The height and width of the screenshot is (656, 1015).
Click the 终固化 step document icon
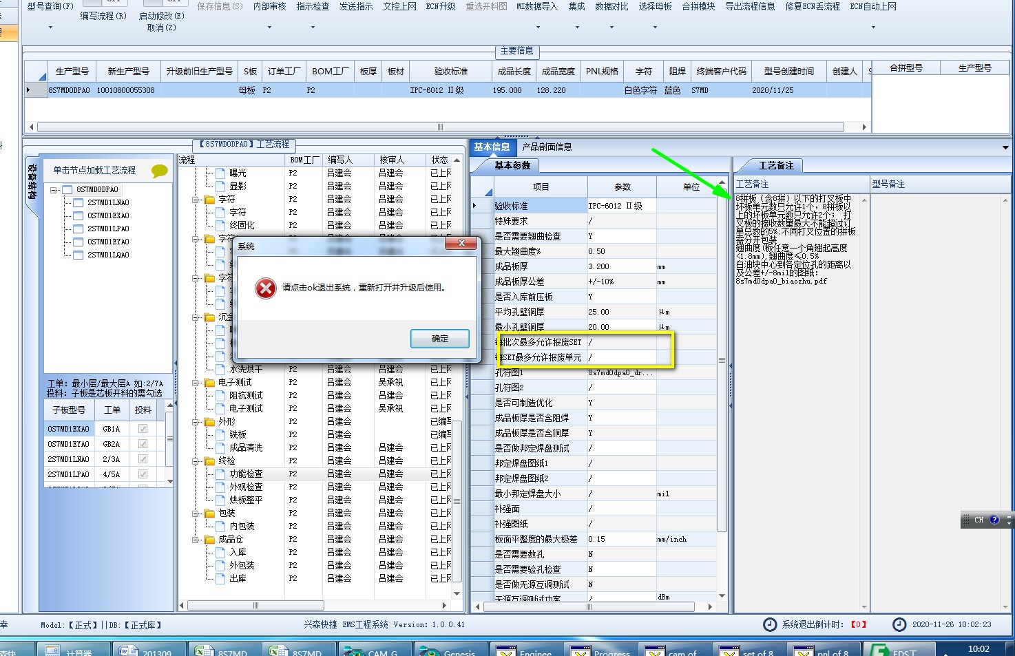[220, 225]
